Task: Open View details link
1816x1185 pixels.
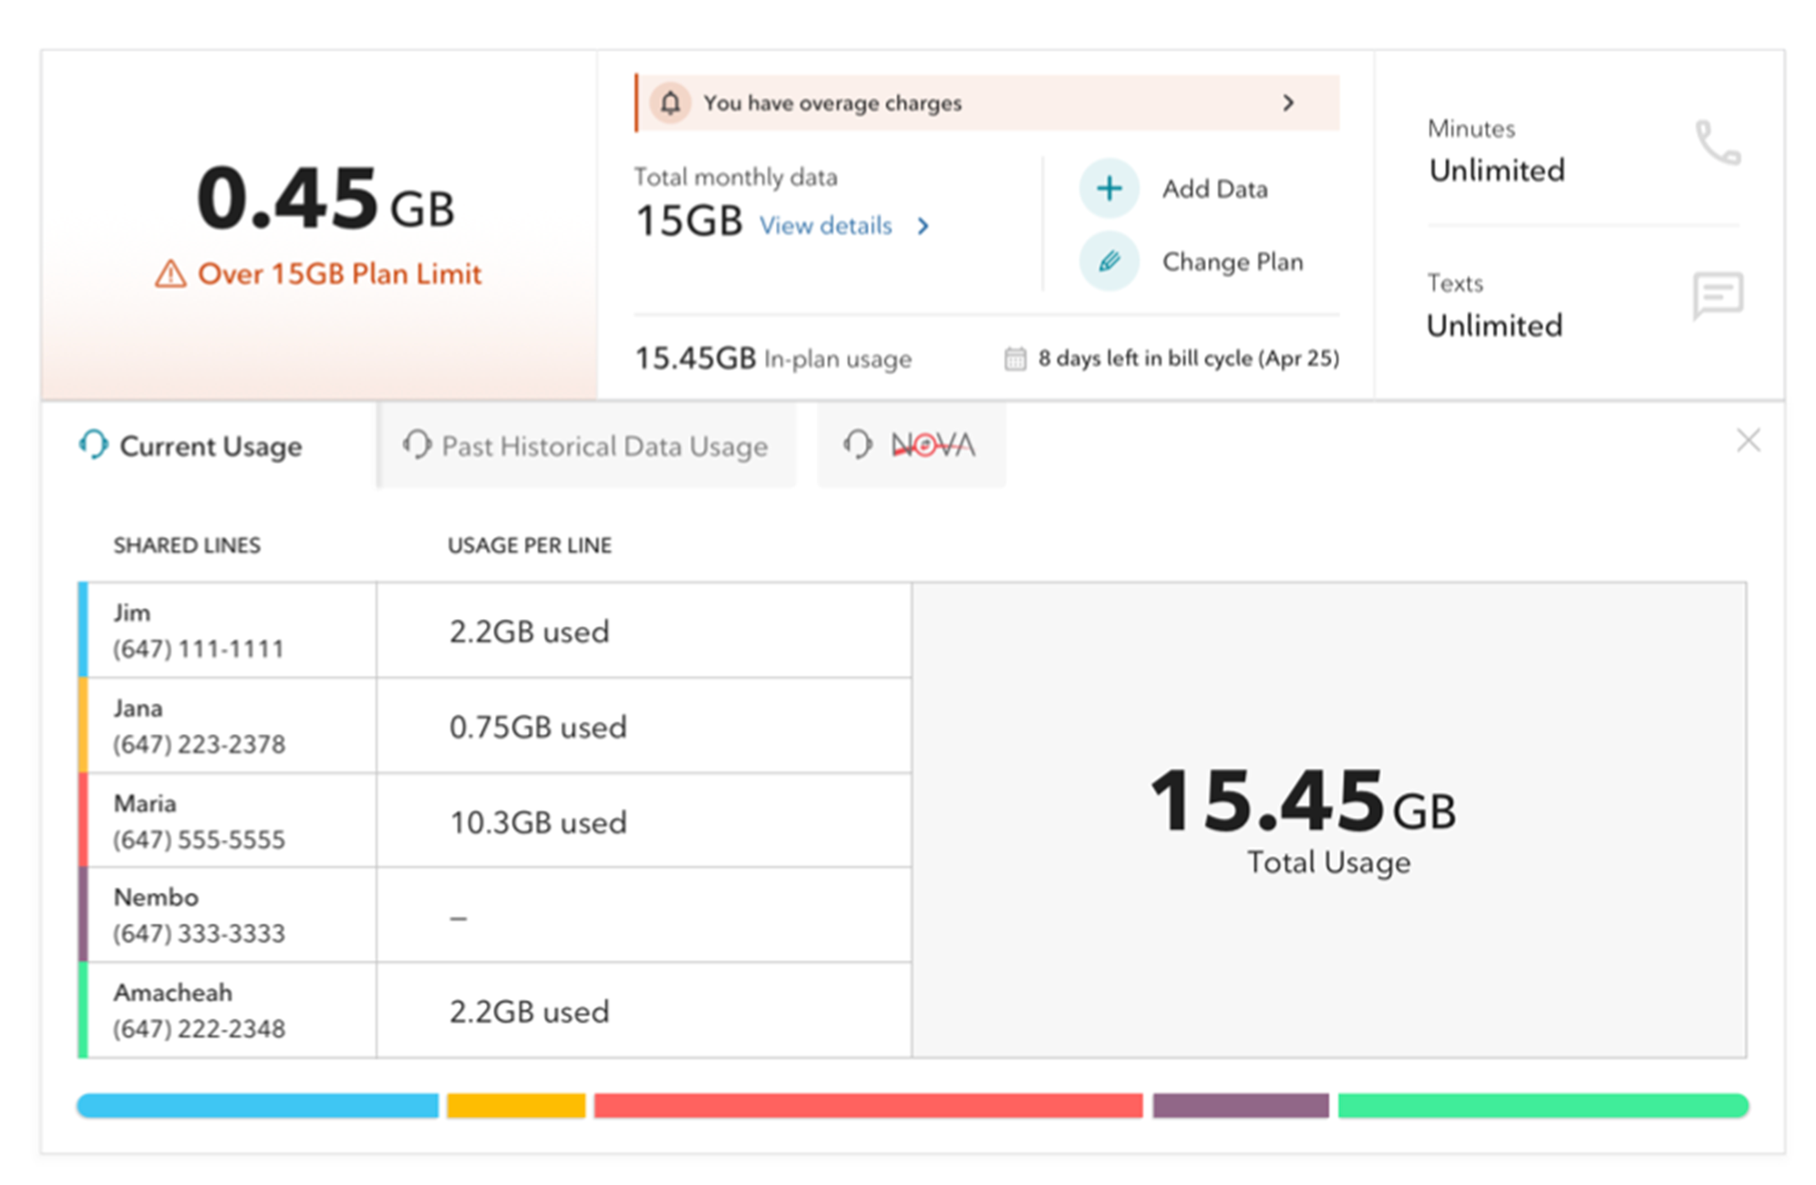Action: point(825,226)
